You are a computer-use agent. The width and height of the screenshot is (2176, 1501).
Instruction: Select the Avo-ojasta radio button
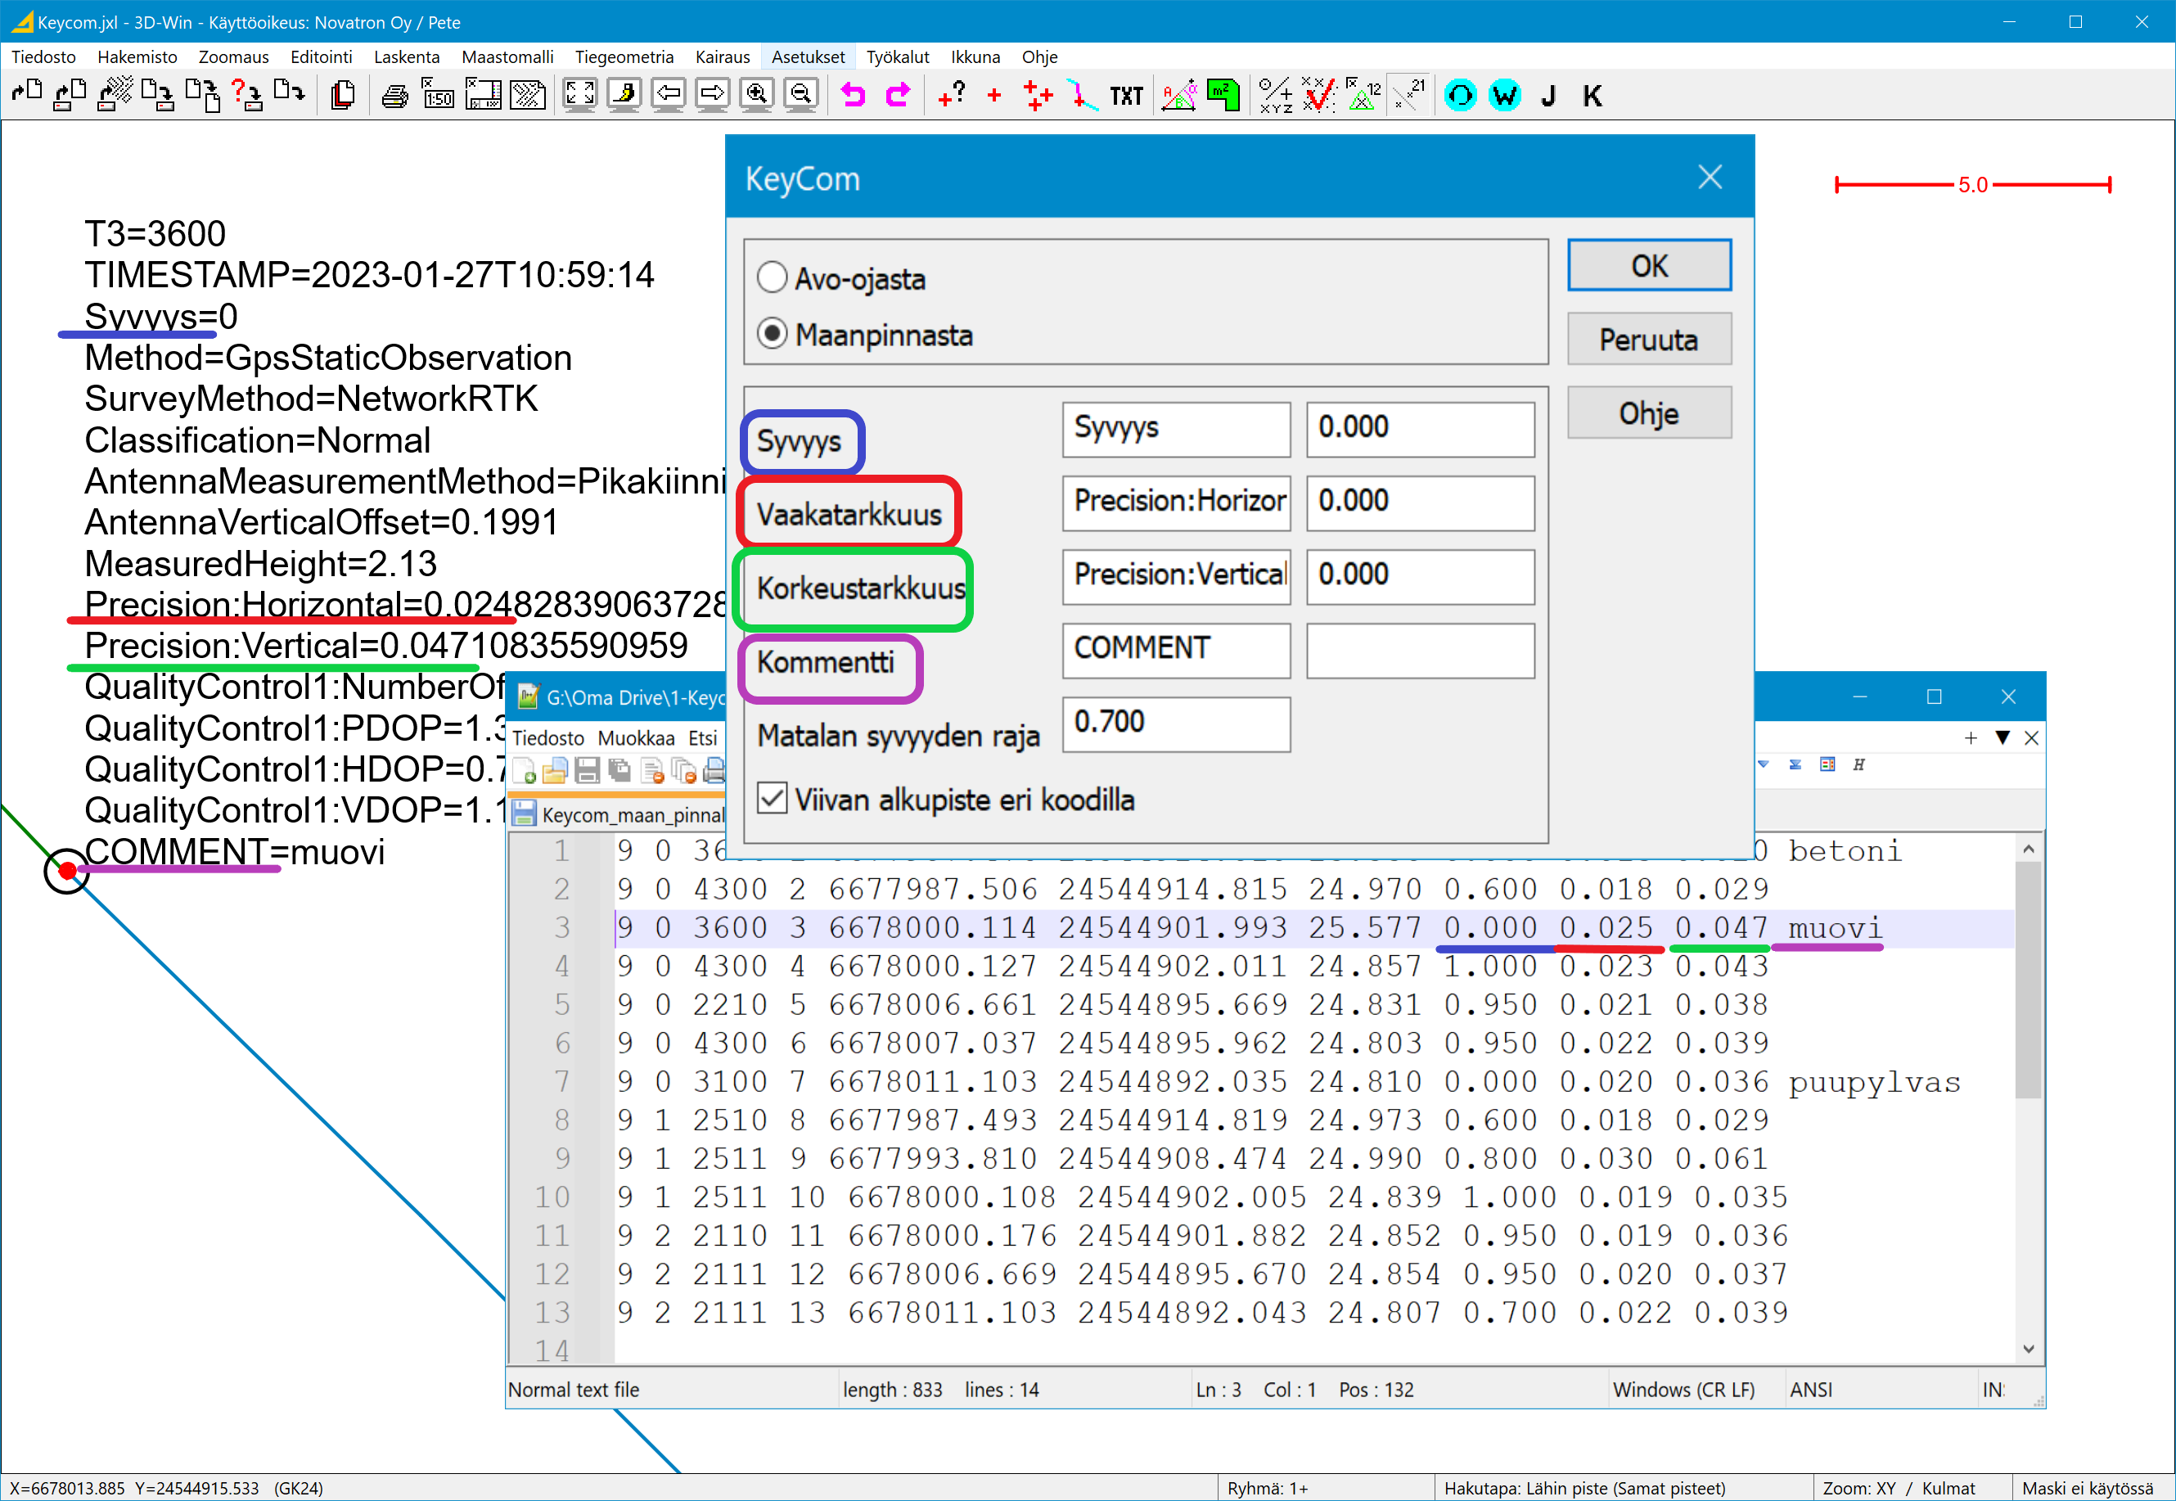772,278
